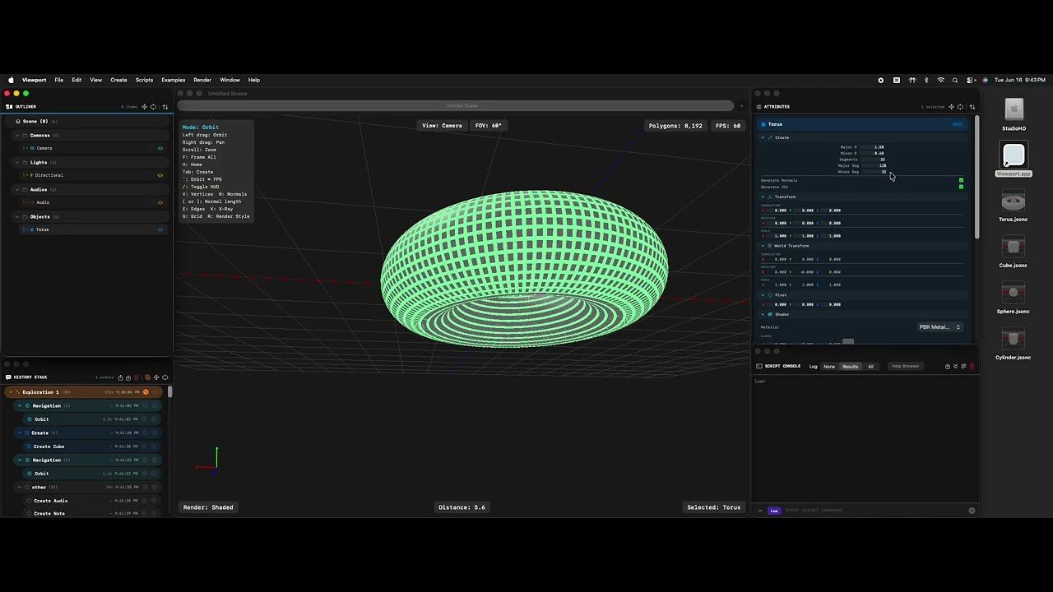This screenshot has width=1053, height=592.
Task: Open the Render menu
Action: coord(202,80)
